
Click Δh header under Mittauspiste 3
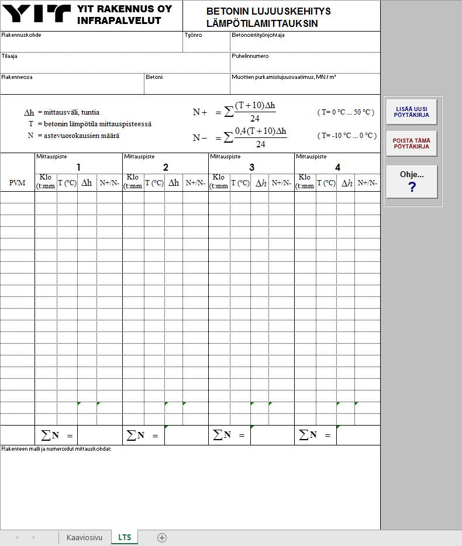click(260, 182)
